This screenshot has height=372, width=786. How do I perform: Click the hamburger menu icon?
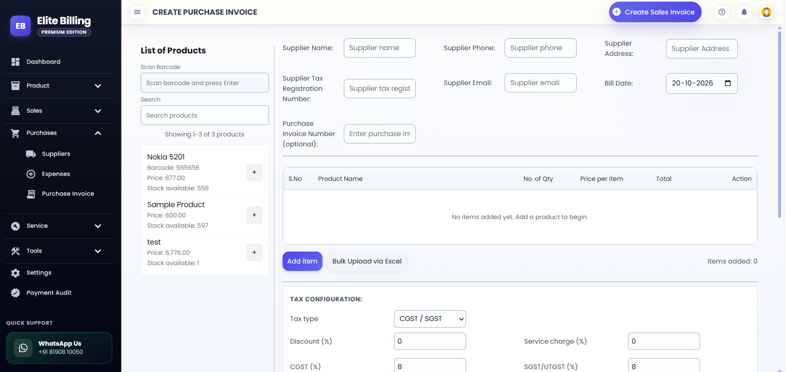(x=137, y=12)
